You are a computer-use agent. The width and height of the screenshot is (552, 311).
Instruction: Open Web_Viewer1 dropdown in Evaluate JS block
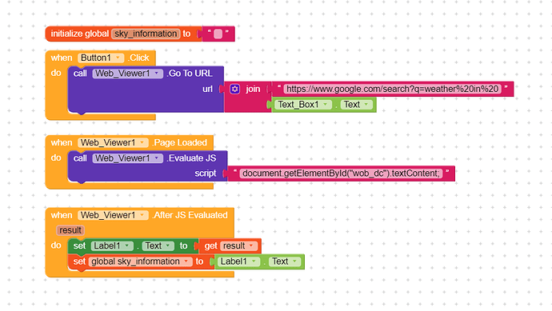pos(127,158)
